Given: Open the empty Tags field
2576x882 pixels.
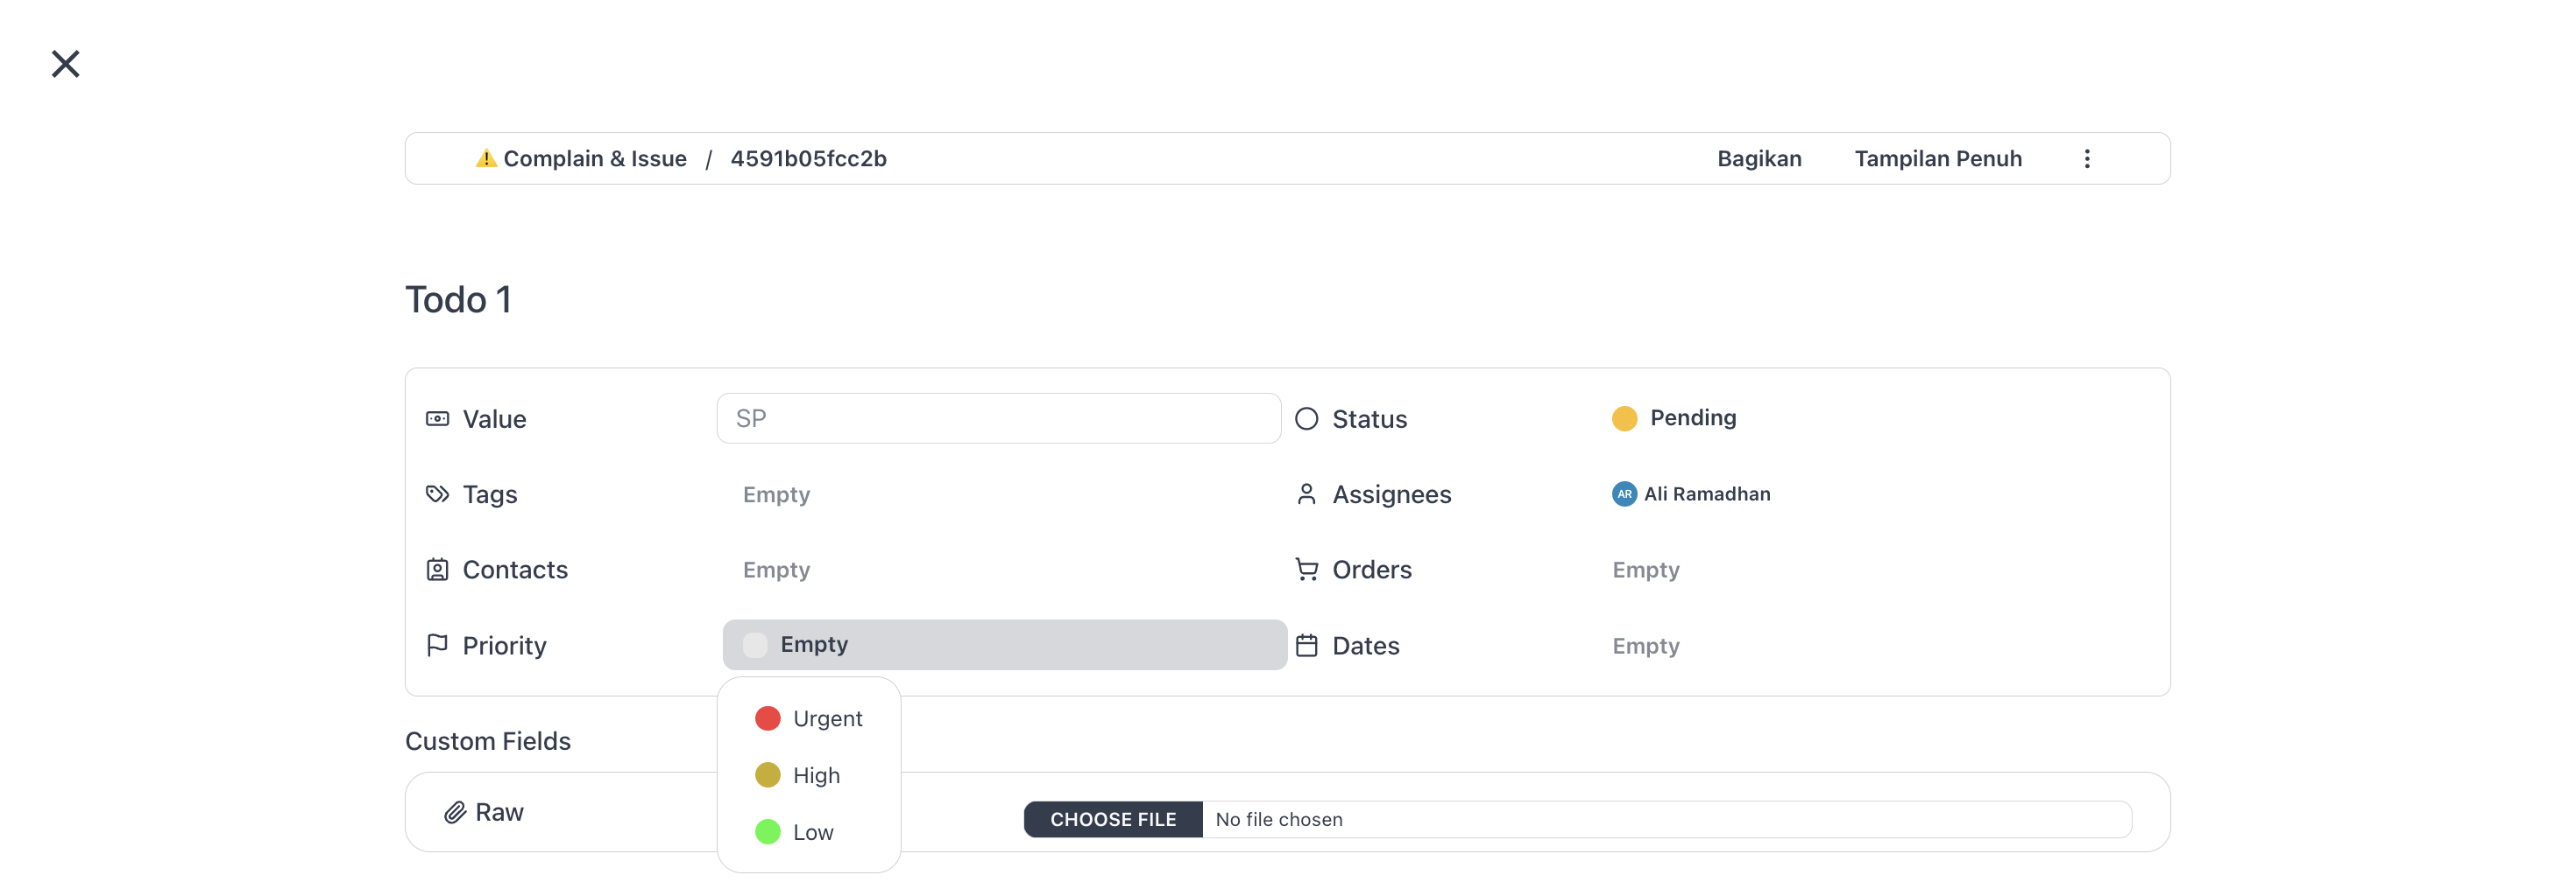Looking at the screenshot, I should point(776,494).
